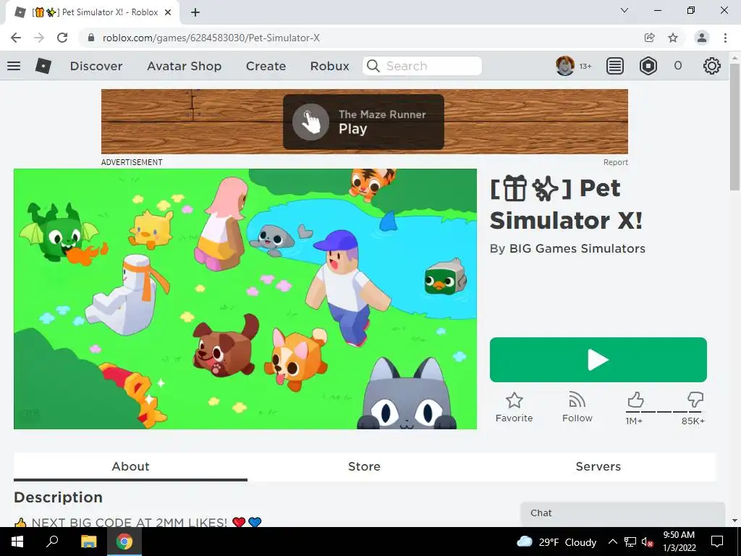741x556 pixels.
Task: Show hidden system tray icons
Action: tap(612, 542)
